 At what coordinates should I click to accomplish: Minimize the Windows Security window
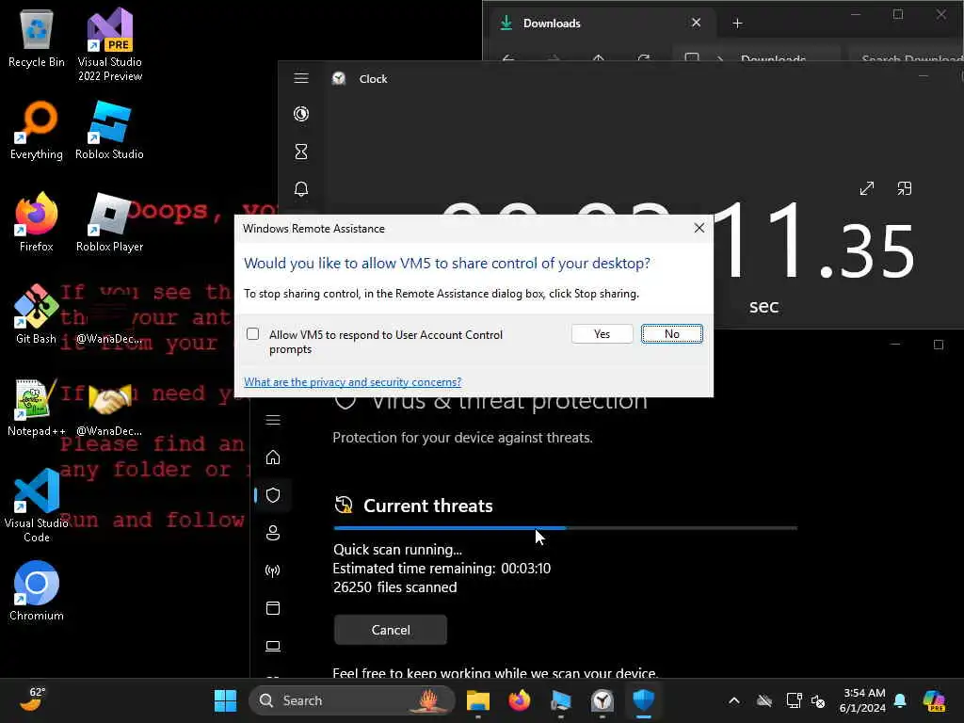point(895,345)
